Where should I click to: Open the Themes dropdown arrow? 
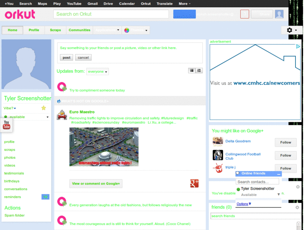[146, 30]
